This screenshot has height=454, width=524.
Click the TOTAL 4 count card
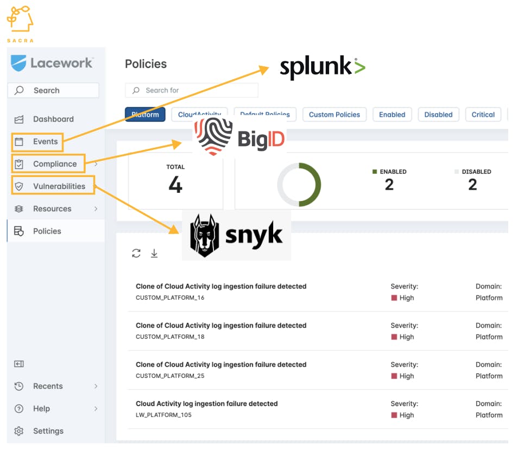click(x=175, y=180)
